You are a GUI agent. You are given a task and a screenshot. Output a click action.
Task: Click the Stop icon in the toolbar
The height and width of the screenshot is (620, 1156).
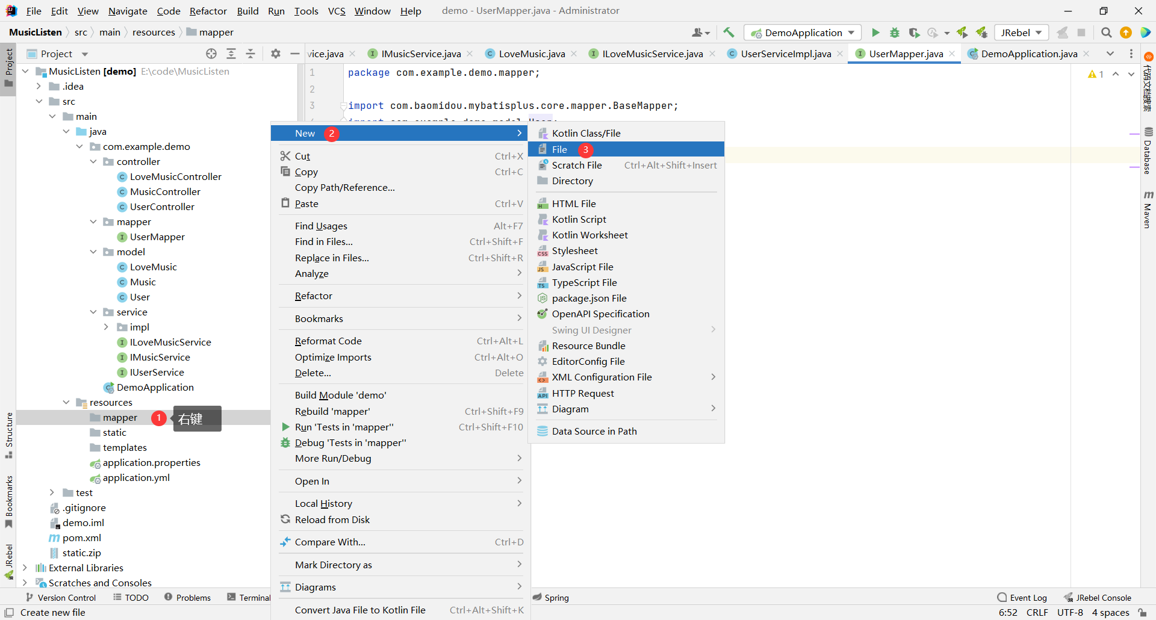pyautogui.click(x=1081, y=33)
